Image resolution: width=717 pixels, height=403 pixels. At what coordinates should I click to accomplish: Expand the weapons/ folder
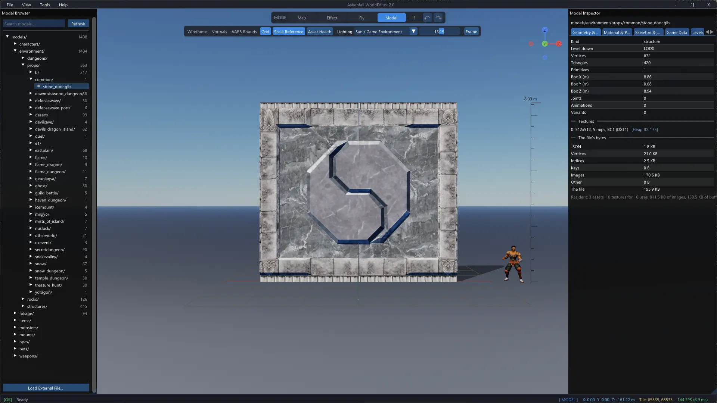15,356
